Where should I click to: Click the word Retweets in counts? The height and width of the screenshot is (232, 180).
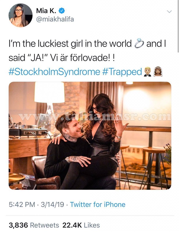click(44, 225)
